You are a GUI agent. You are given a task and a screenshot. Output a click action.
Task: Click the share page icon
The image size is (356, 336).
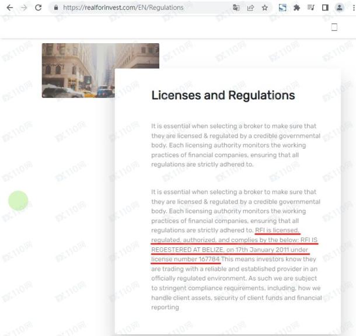[250, 8]
